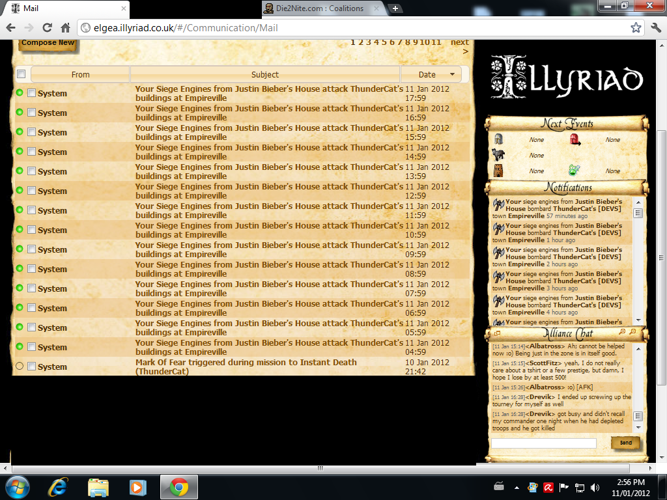Click the horse icon in Next Events
This screenshot has width=667, height=500.
[498, 155]
